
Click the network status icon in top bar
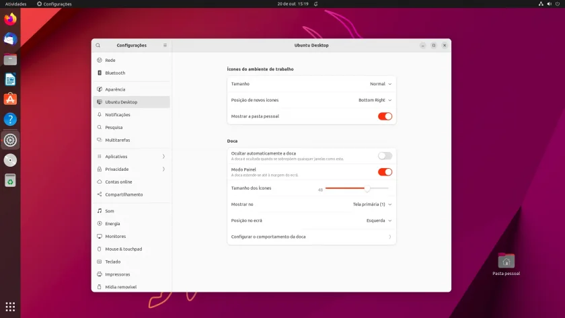tap(541, 4)
